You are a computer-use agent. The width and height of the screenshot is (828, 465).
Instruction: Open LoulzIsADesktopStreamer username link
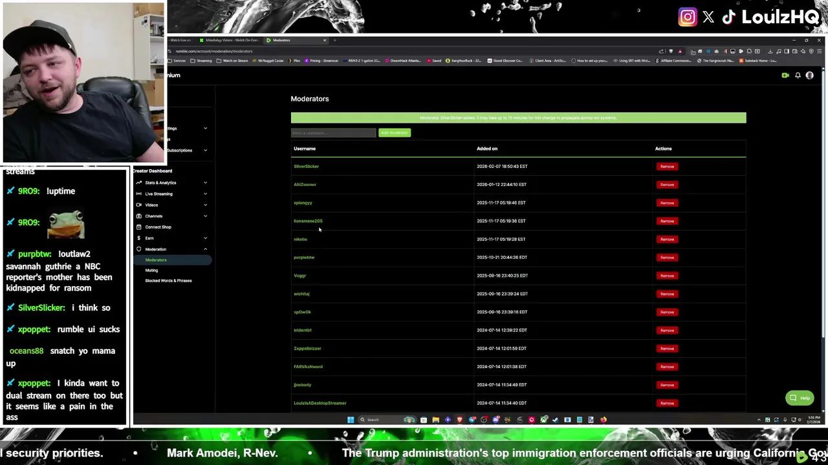click(320, 403)
